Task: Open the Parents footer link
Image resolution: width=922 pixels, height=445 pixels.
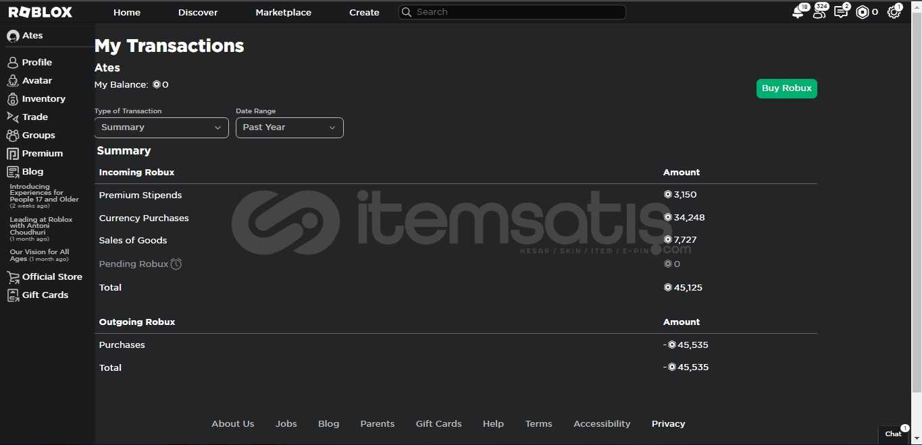Action: pyautogui.click(x=378, y=424)
